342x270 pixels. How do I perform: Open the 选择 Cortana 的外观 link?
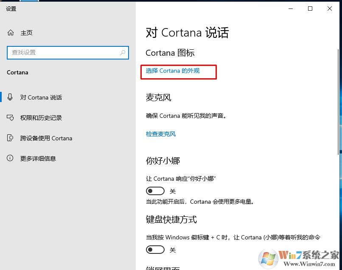[x=173, y=71]
